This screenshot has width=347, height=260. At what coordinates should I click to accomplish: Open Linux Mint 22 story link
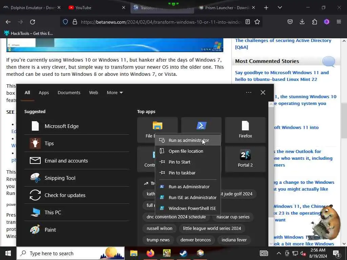pos(282,76)
